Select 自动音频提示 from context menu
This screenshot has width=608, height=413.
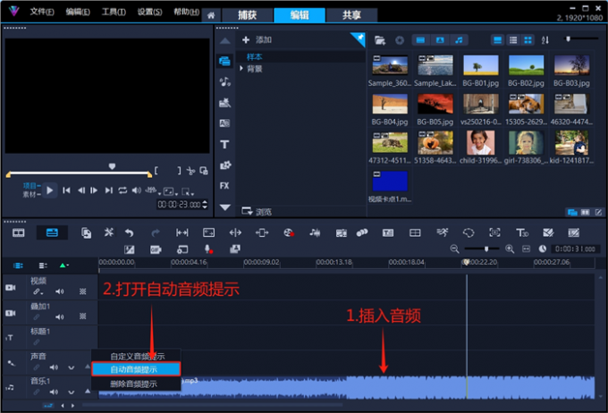tap(133, 369)
